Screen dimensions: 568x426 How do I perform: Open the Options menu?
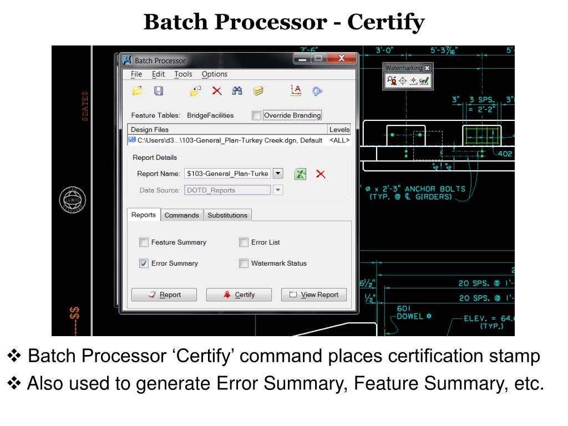(x=215, y=74)
